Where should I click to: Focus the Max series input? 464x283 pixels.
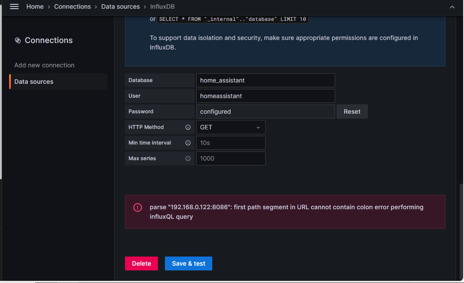tap(231, 158)
